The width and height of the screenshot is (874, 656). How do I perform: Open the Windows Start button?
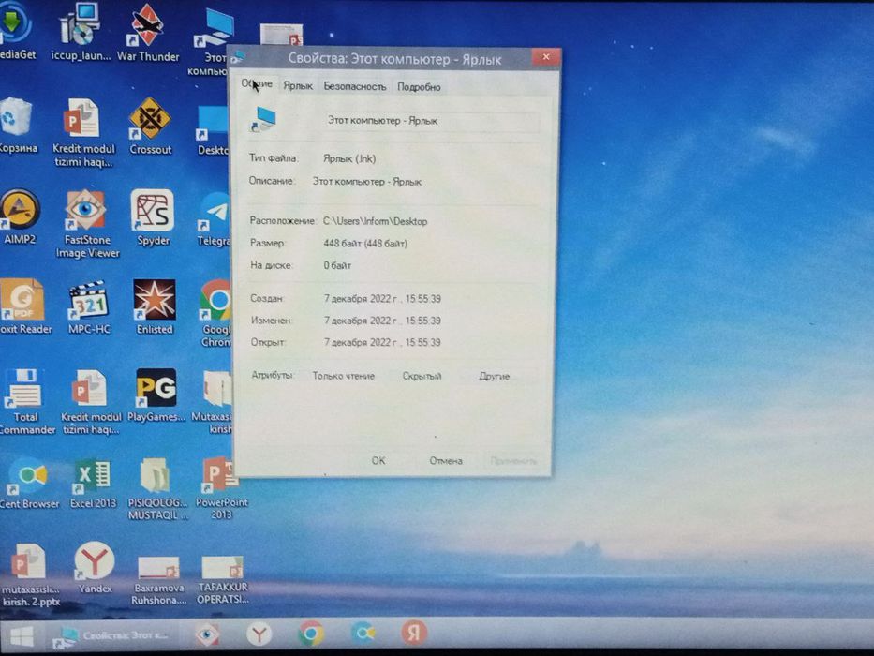[x=22, y=636]
